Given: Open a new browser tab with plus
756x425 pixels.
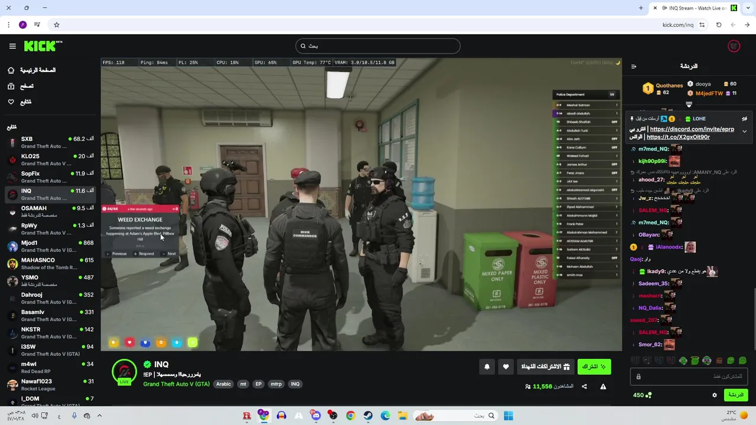Looking at the screenshot, I should click(641, 8).
